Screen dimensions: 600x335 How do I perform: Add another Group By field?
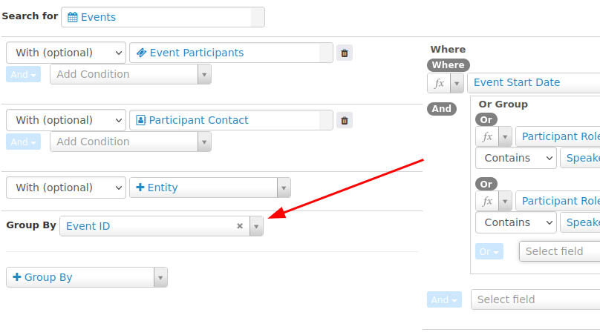pos(86,277)
